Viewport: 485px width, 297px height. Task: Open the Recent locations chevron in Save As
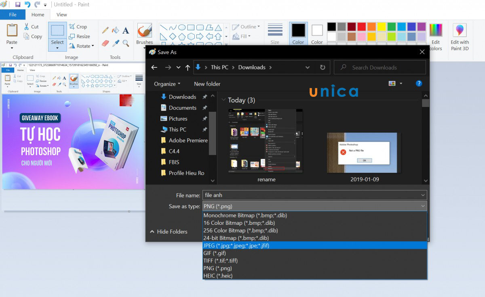click(x=178, y=67)
